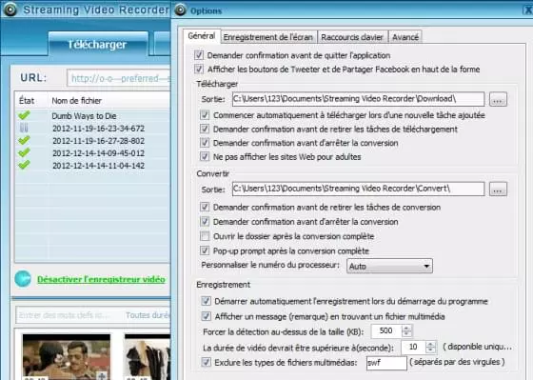Click the stepper arrows for video duration 10

430,347
